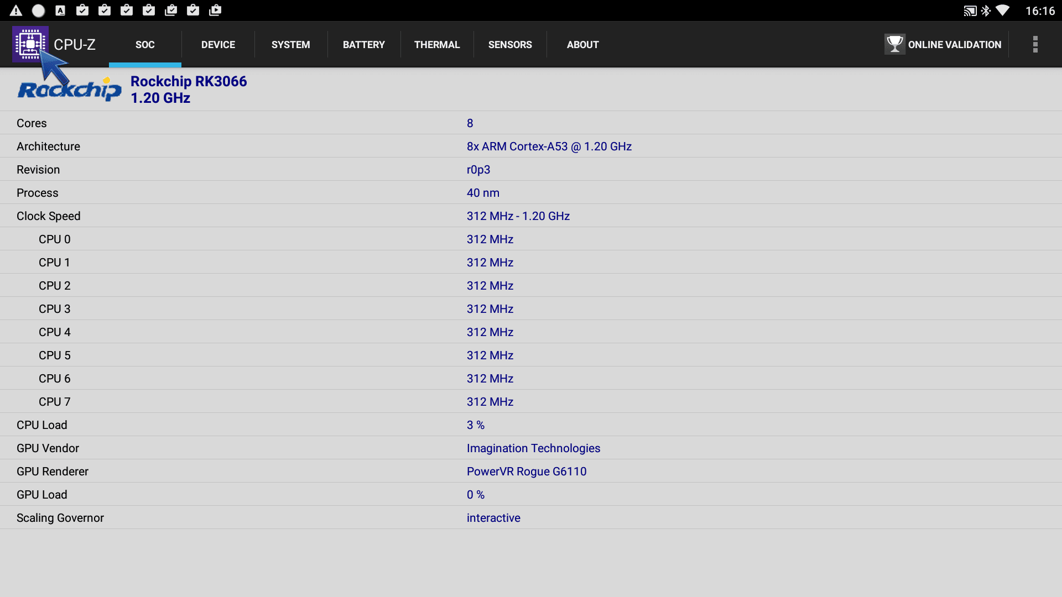Click the Rockchip brand logo
Screen dimensions: 1062x597
tap(69, 89)
